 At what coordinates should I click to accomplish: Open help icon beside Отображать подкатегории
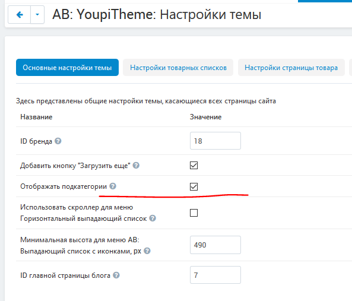point(113,186)
